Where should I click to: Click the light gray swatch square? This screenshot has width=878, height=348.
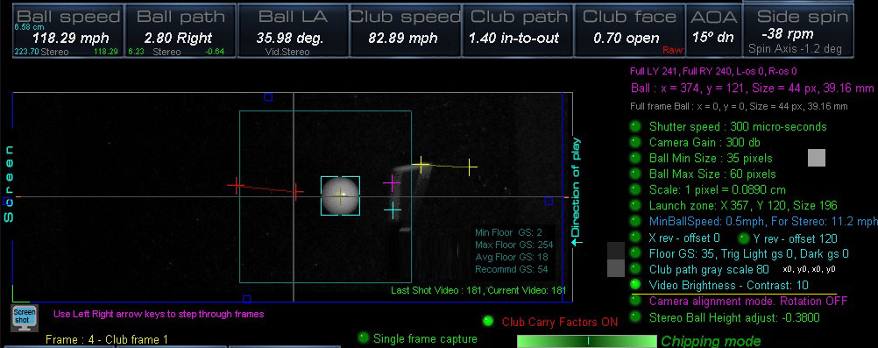tap(817, 158)
